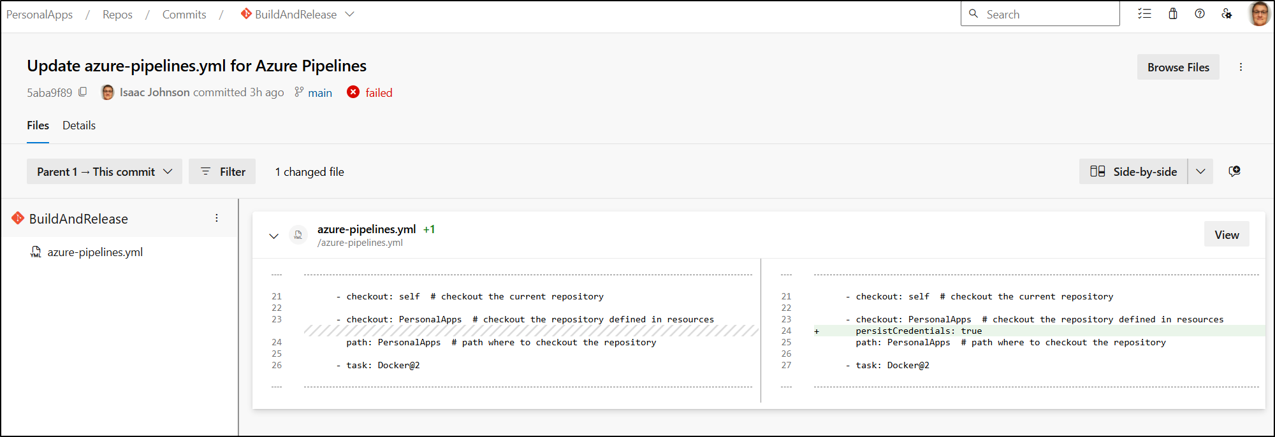Open more actions menu beside Browse Files
Image resolution: width=1275 pixels, height=437 pixels.
[1241, 67]
